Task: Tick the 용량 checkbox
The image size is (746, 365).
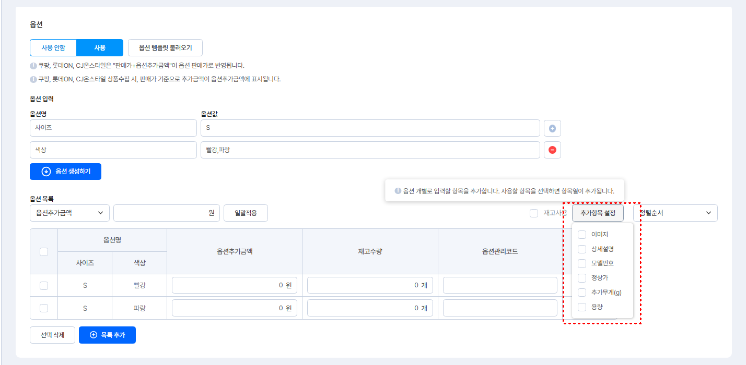Action: (582, 307)
